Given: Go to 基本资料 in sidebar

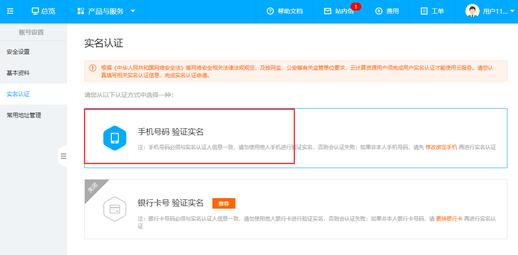Looking at the screenshot, I should point(18,73).
